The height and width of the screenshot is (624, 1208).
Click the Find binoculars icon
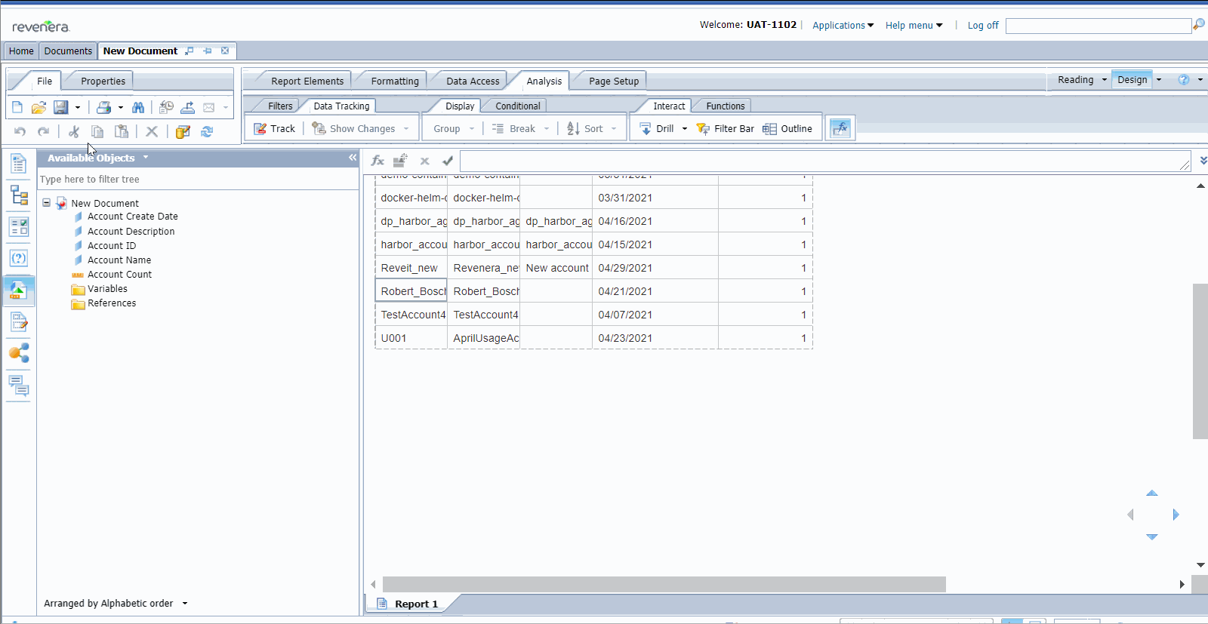138,107
